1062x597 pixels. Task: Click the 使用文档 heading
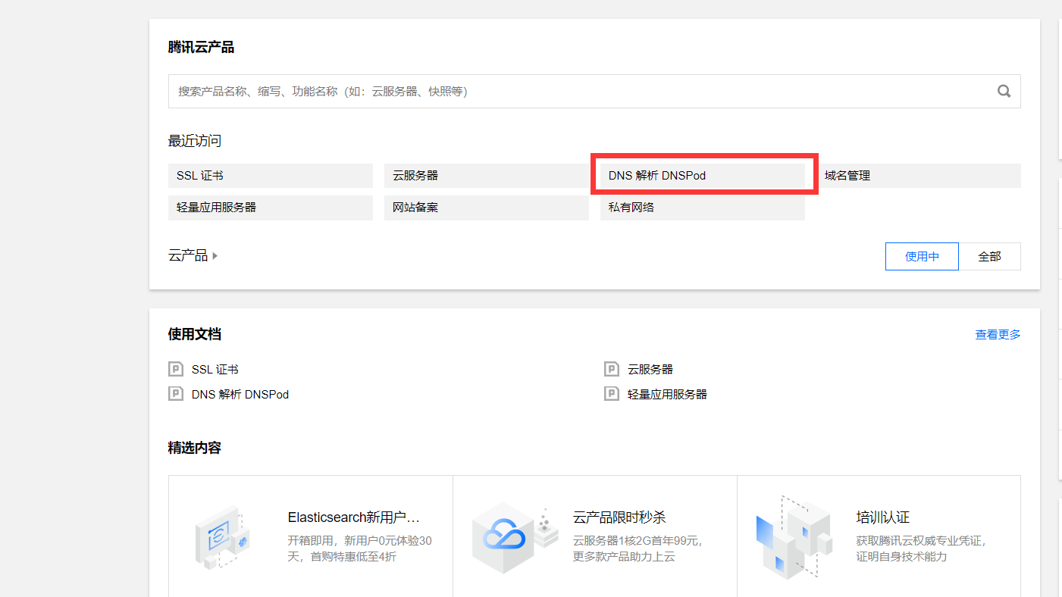(195, 334)
